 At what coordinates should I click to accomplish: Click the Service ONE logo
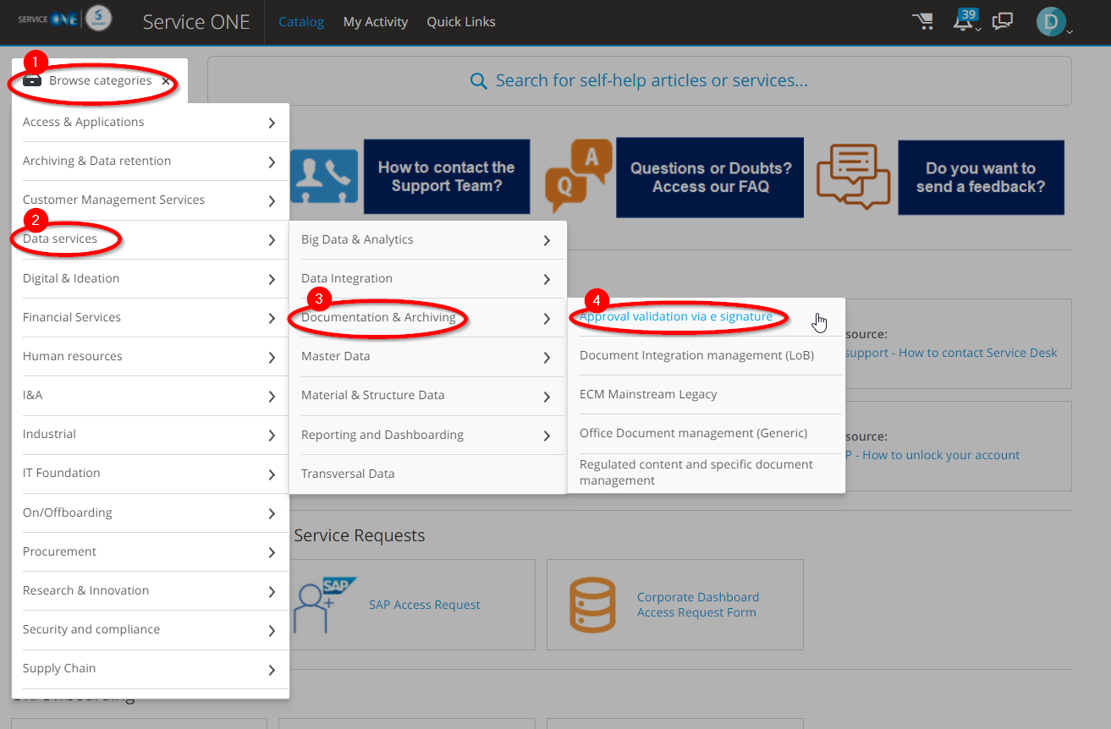click(64, 20)
